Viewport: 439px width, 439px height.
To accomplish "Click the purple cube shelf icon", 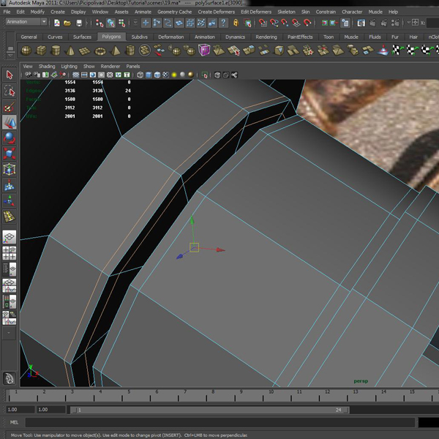I will tap(204, 50).
